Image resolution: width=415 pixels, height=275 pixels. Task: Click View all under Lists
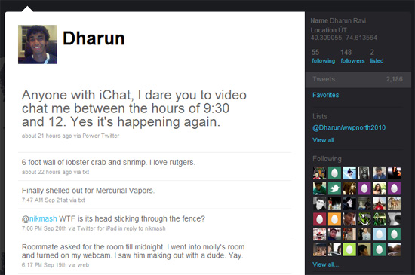(323, 140)
